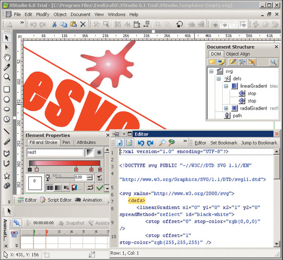Open the Script Editor panel button
Screen dimensions: 283x260
click(56, 200)
